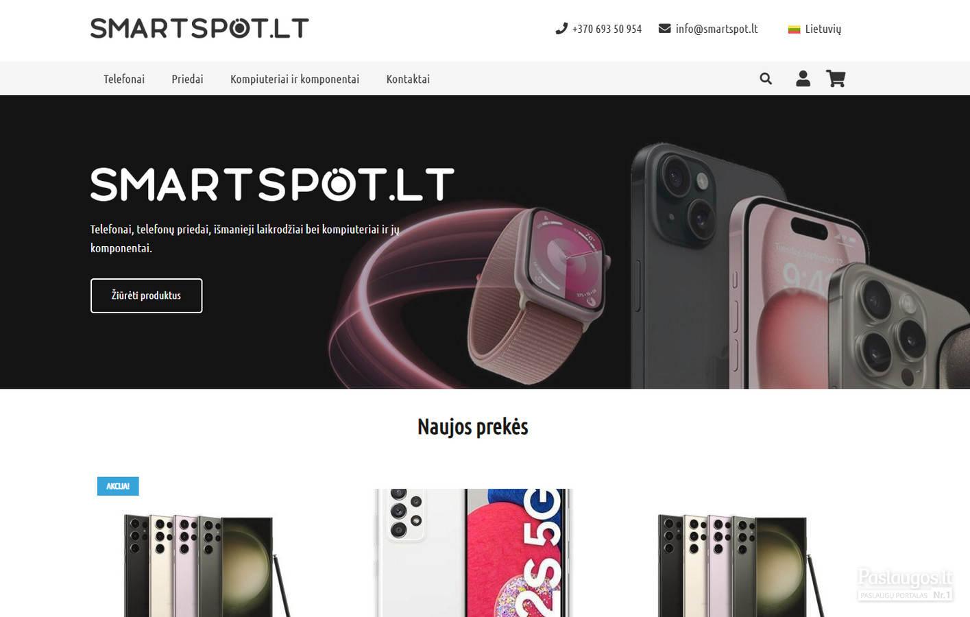Open the first Galaxy S23 Ultra product image
970x617 pixels.
206,566
